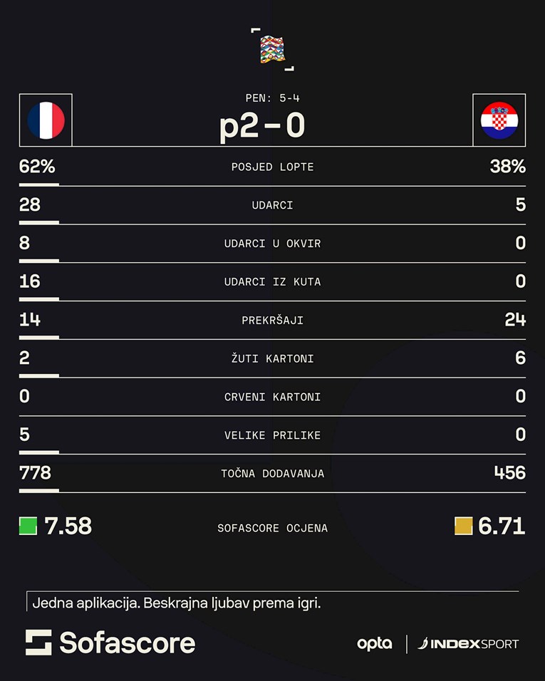Click the Opta logo
This screenshot has height=681, width=545.
tap(375, 643)
